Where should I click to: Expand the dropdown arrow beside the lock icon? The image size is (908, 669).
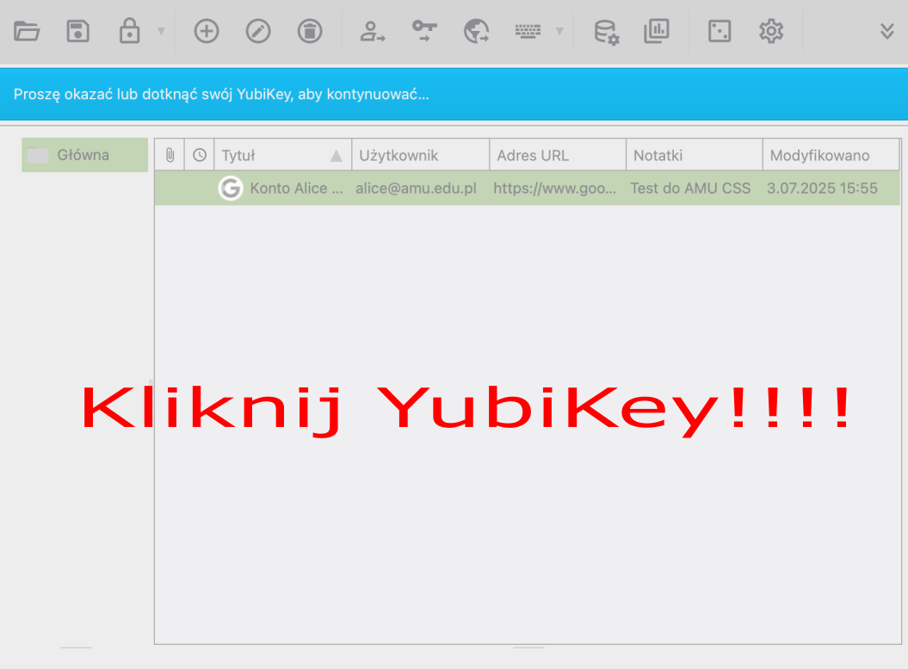(x=161, y=32)
